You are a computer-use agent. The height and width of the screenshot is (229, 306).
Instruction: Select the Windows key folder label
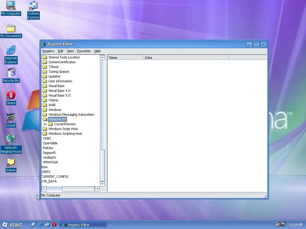coord(55,110)
